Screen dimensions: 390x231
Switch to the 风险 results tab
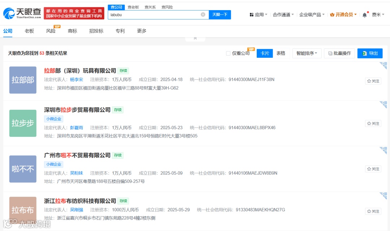click(51, 31)
